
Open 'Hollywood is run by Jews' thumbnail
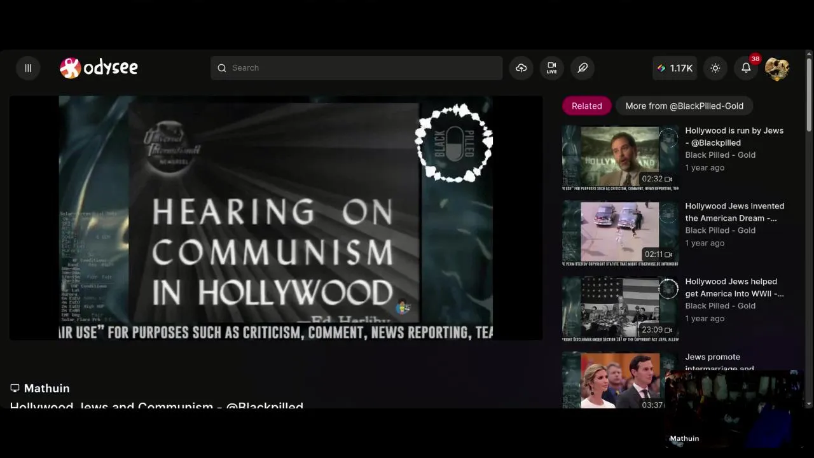(x=620, y=158)
